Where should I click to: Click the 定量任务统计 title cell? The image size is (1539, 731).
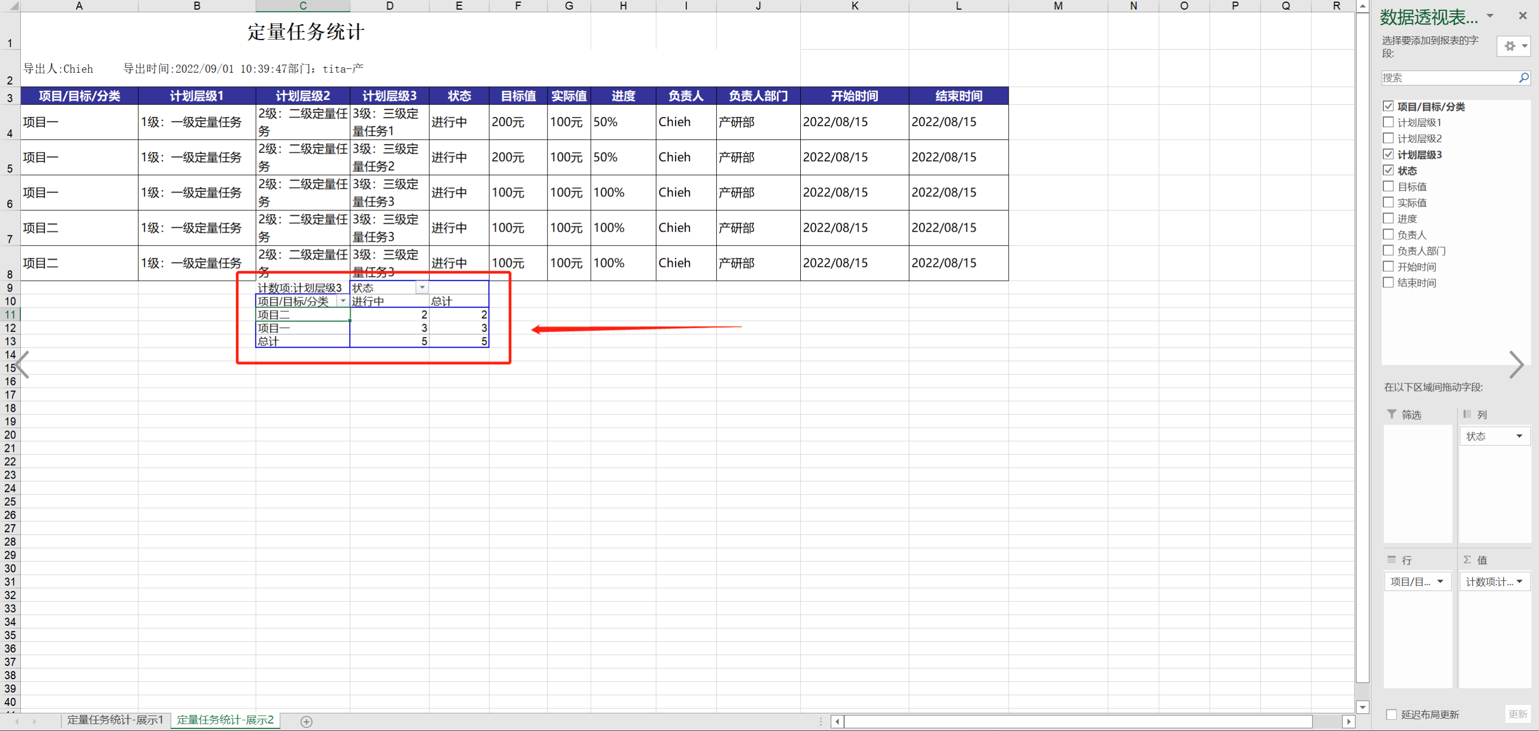tap(305, 32)
